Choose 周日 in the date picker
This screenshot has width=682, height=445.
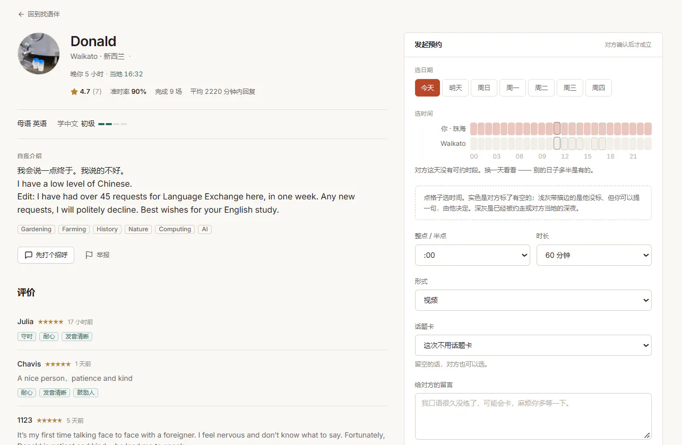click(484, 88)
